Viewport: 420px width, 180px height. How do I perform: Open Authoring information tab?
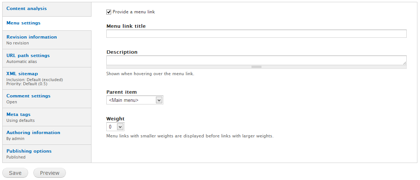33,133
